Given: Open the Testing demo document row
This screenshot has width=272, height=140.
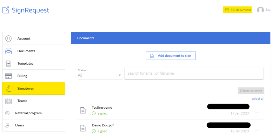Looking at the screenshot, I should [102, 107].
